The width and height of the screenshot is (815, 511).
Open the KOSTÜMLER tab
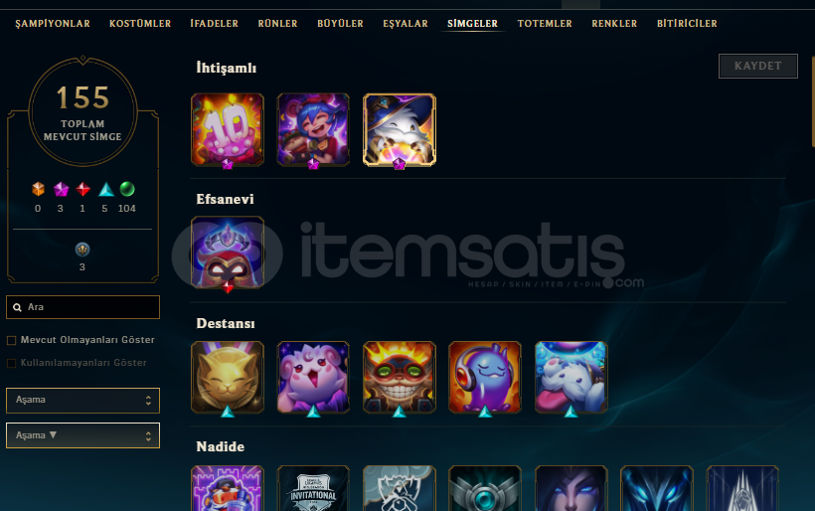[x=140, y=24]
